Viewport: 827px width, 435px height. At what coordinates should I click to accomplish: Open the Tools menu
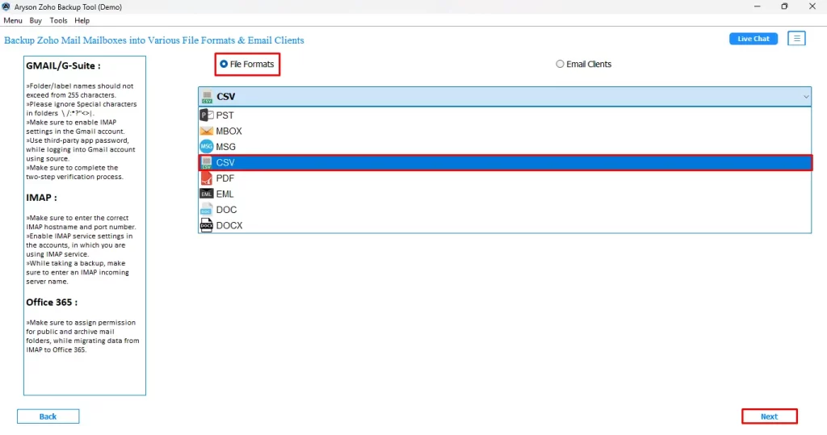point(58,20)
